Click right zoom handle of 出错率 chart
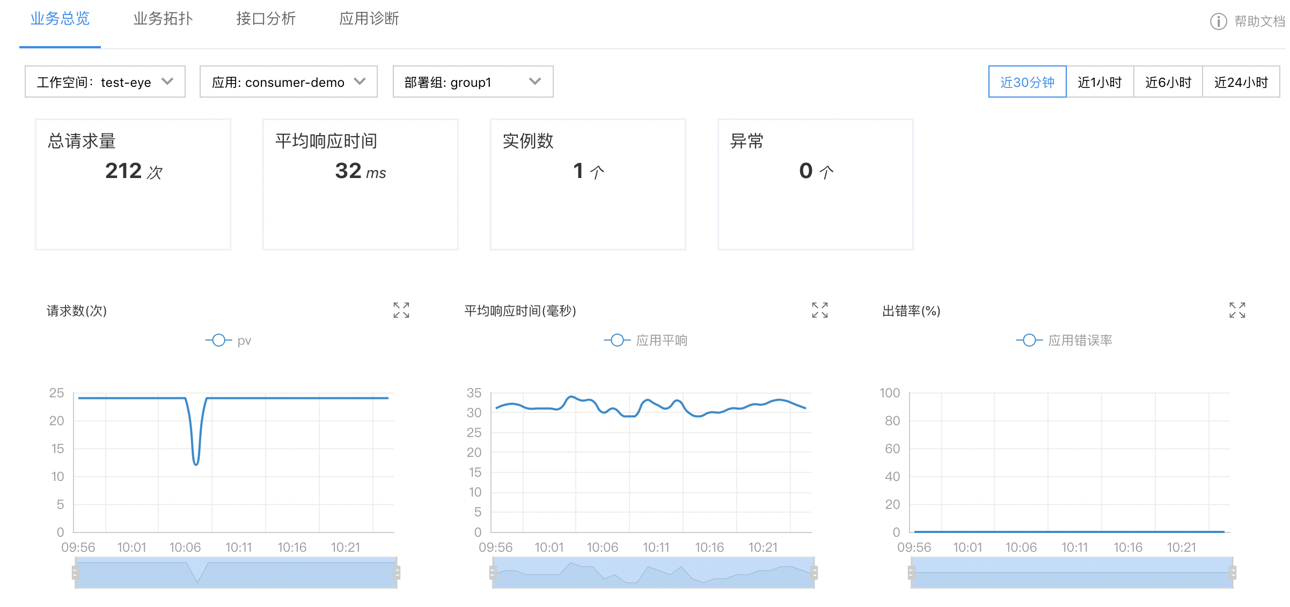Viewport: 1290px width, 607px height. [x=1233, y=573]
